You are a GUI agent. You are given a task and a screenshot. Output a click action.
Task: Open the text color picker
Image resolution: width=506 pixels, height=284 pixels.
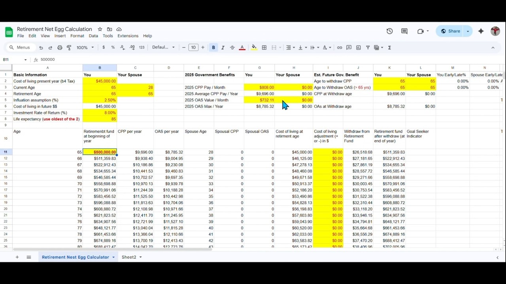coord(242,48)
